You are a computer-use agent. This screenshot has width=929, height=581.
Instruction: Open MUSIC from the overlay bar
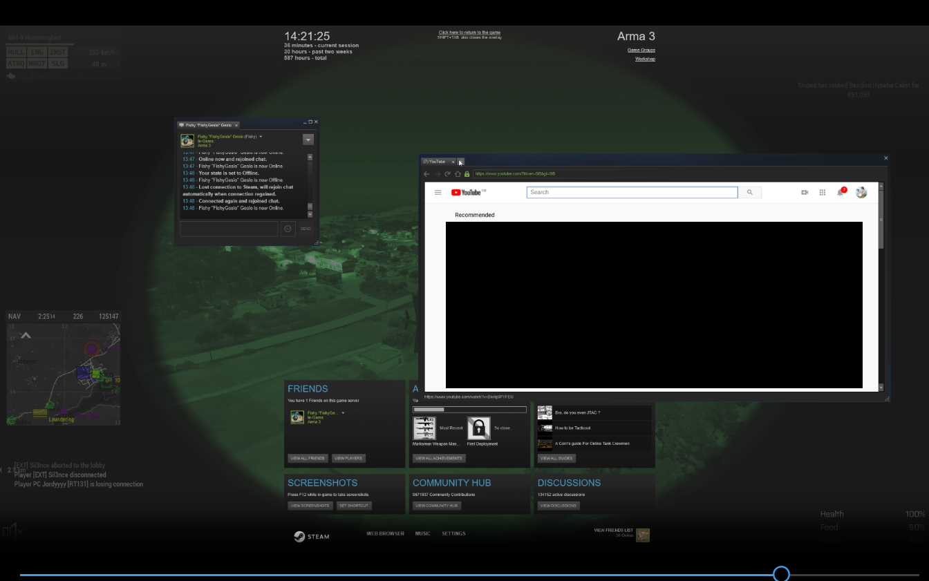point(422,533)
